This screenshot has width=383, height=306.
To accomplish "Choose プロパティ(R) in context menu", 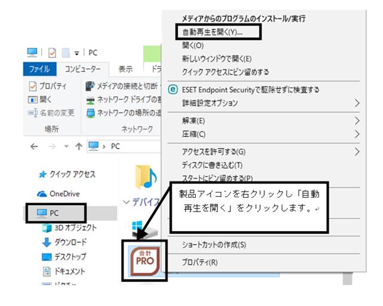I will [200, 262].
